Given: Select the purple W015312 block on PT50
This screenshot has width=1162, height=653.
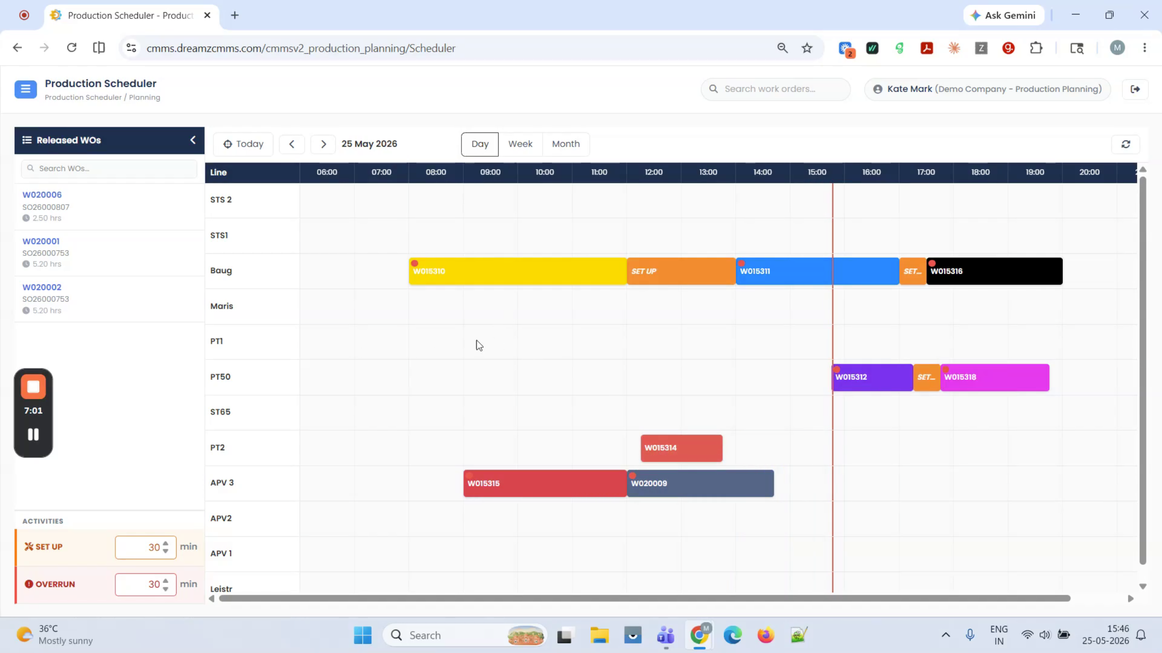Looking at the screenshot, I should (872, 377).
